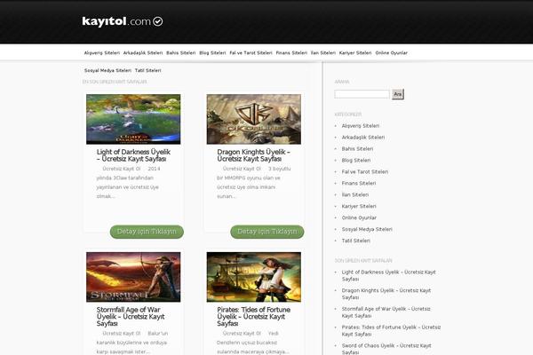Open the Stormfall Age of War thumbnail
This screenshot has width=533, height=355.
(133, 277)
